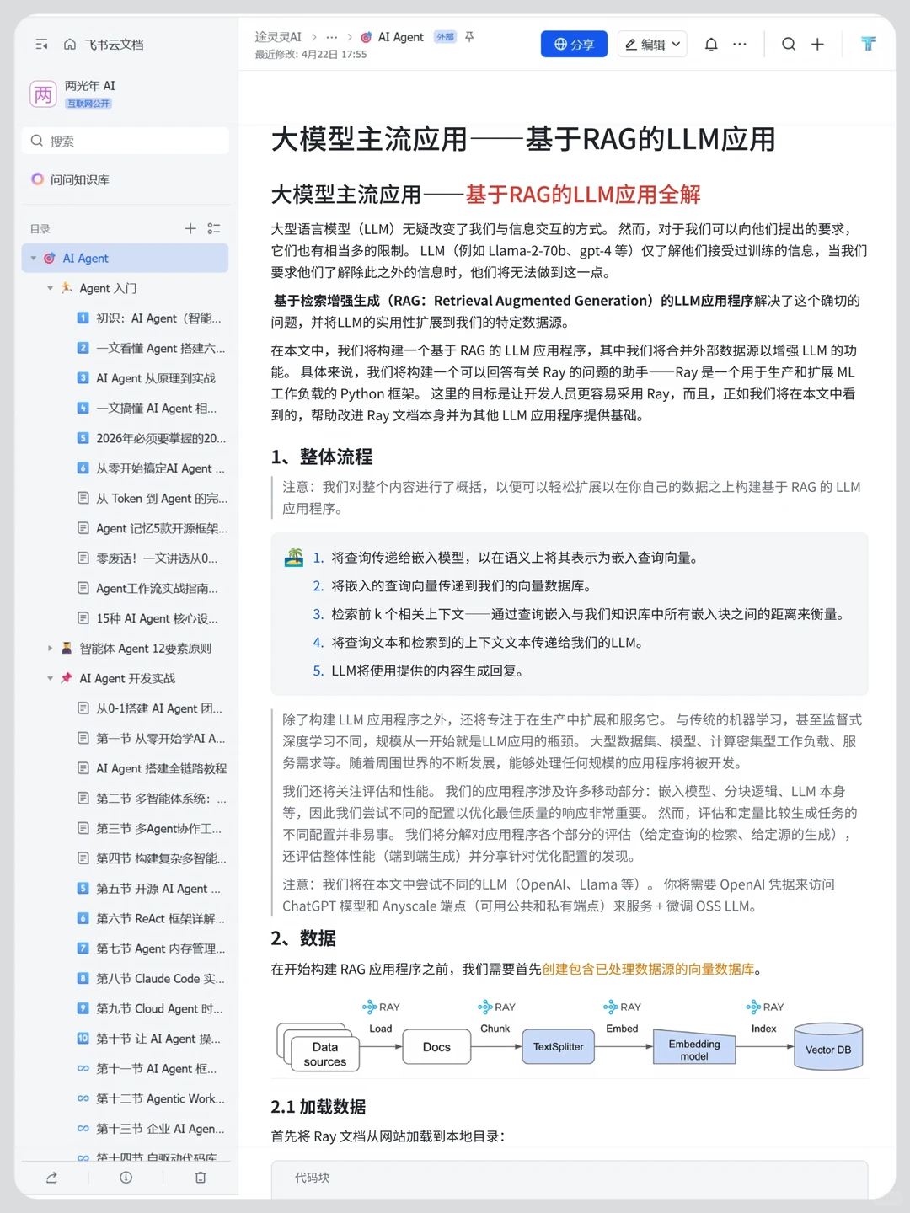
Task: Click the share arrow icon in sidebar footer
Action: [x=51, y=1178]
